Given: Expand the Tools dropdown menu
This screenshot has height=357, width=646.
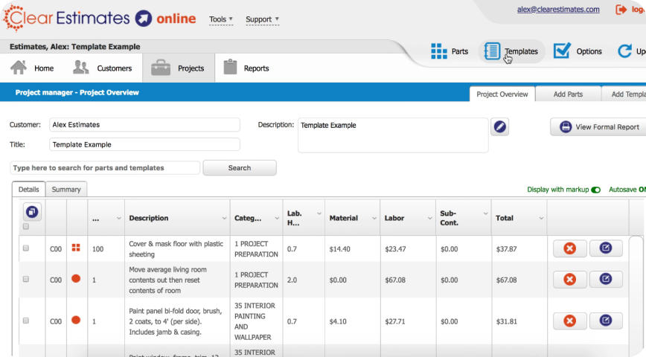Looking at the screenshot, I should pos(221,19).
